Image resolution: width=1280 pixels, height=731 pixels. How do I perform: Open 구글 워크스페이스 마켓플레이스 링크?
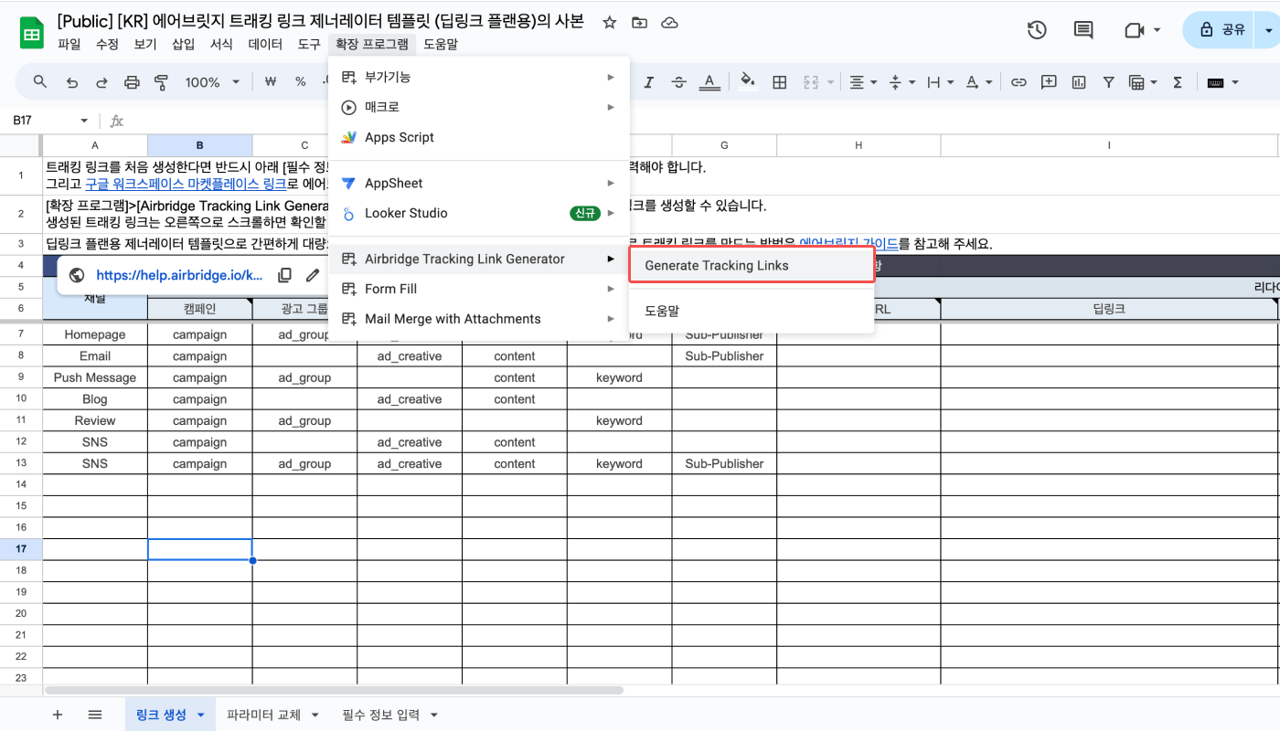click(x=186, y=184)
